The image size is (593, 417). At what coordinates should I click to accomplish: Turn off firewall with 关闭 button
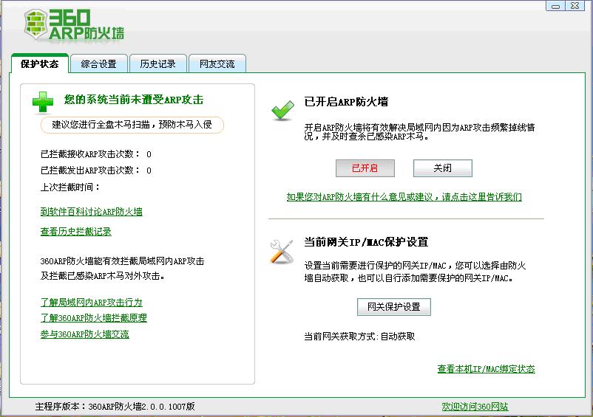[442, 168]
